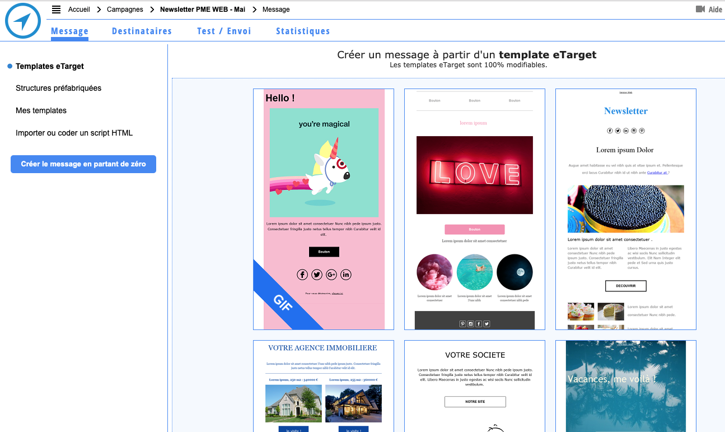This screenshot has height=432, width=725.
Task: Click the Google+ icon in unicorn template
Action: point(331,275)
